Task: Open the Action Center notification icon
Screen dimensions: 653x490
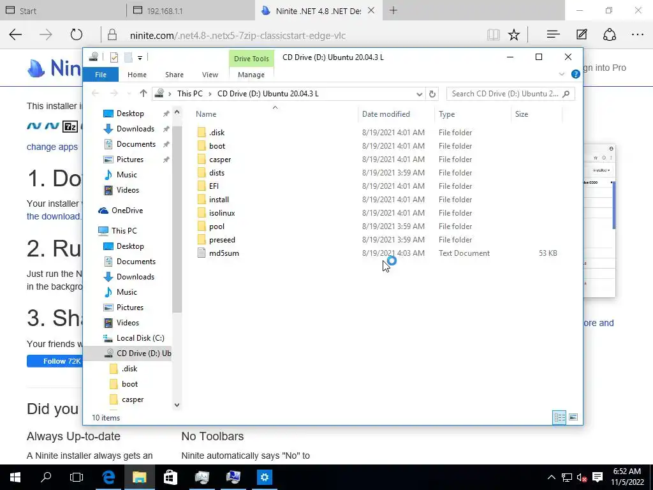Action: coord(598,477)
